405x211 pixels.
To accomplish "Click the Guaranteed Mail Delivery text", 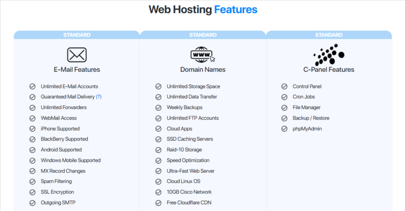I will click(x=68, y=97).
